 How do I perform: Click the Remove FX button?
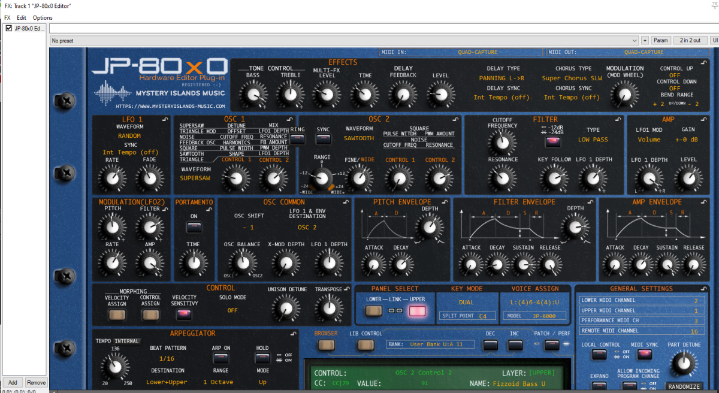[x=36, y=382]
